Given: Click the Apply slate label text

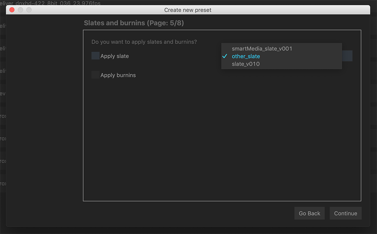Looking at the screenshot, I should point(115,56).
